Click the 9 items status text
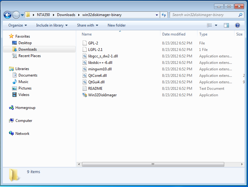This screenshot has width=248, height=187. coord(33,172)
